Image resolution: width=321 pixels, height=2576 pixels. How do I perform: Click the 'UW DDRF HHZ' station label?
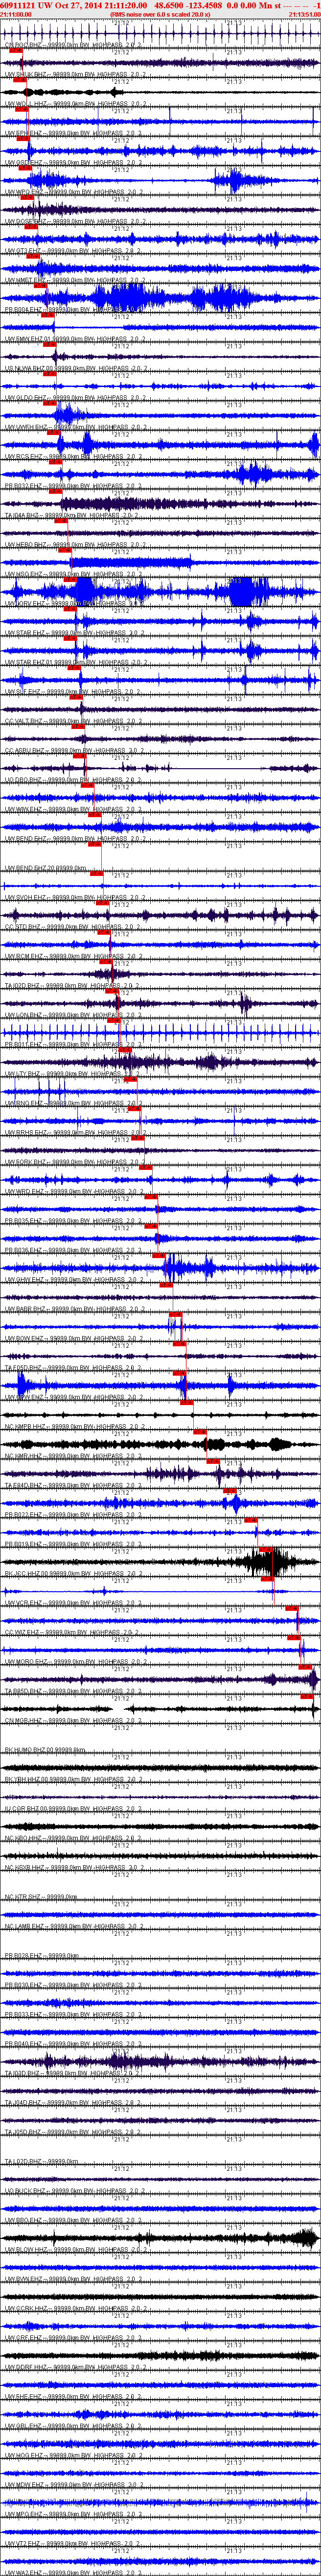(26, 2368)
